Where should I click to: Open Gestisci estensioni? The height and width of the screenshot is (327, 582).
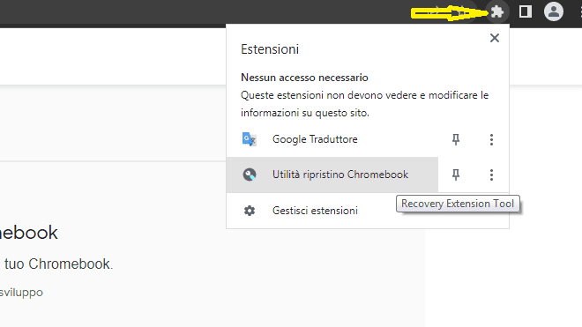click(315, 211)
